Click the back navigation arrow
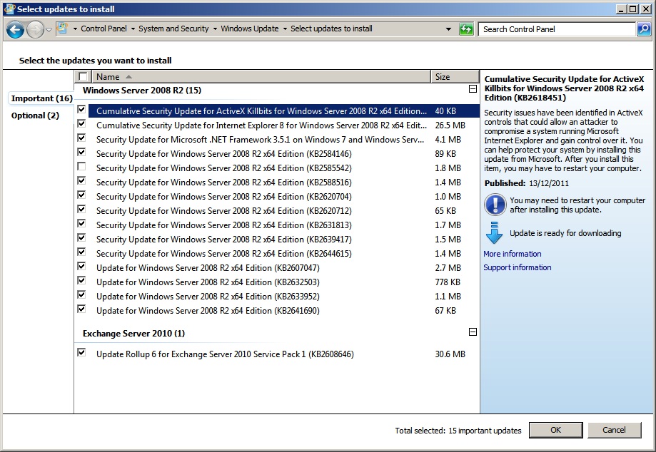Viewport: 656px width, 452px height. click(14, 29)
